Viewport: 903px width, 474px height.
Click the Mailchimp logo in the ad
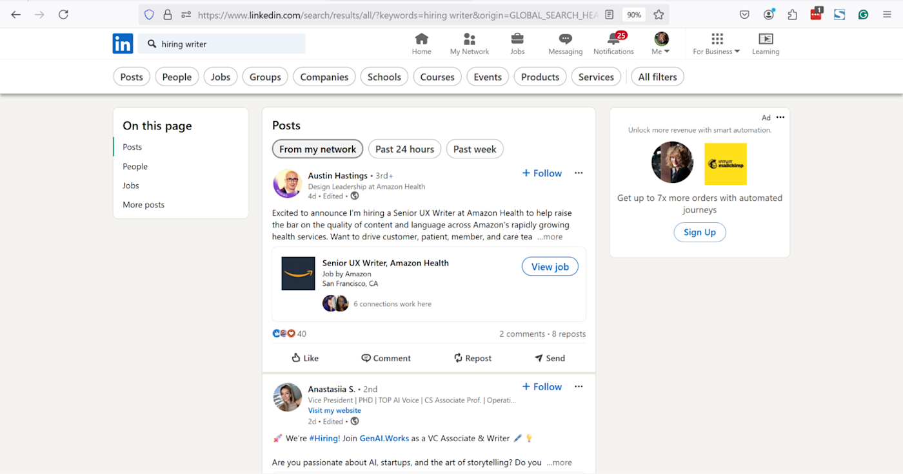(x=726, y=164)
